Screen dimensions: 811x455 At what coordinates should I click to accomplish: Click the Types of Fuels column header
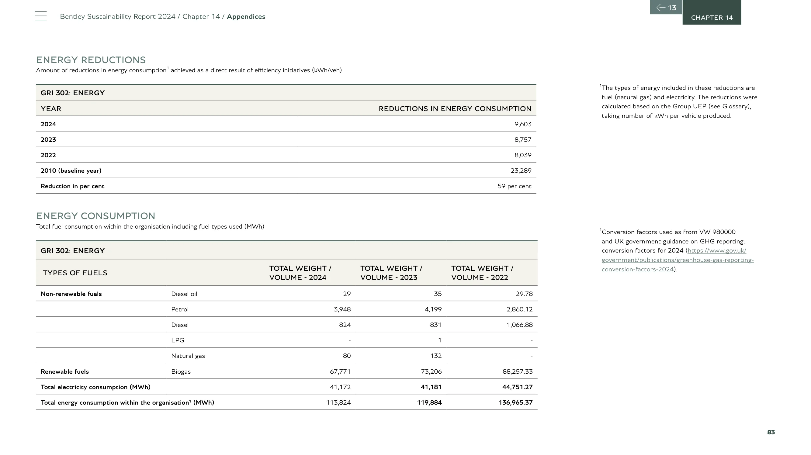point(75,273)
